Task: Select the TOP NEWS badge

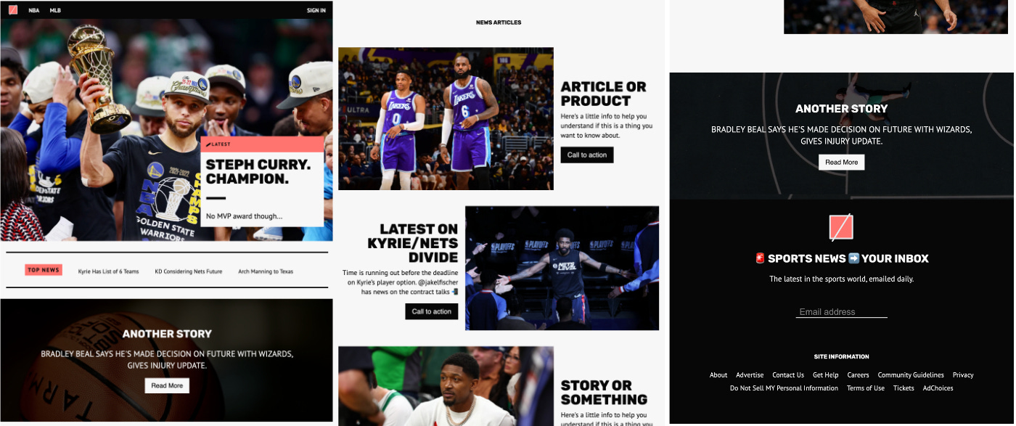Action: point(44,270)
